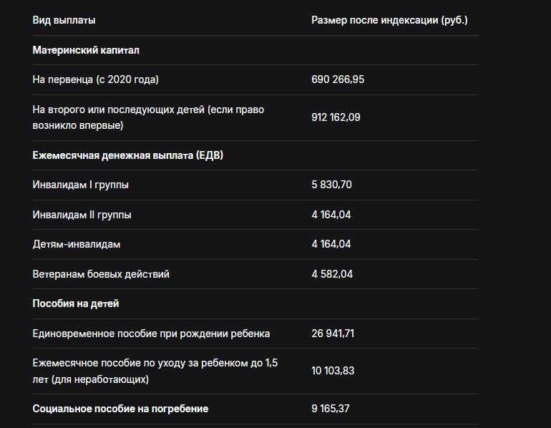Select the "Социальное пособие на погребение" row
The height and width of the screenshot is (428, 551).
click(x=120, y=409)
